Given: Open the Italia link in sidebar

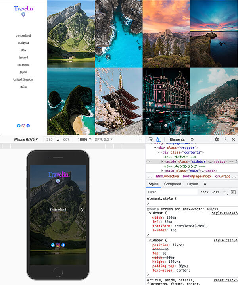Looking at the screenshot, I should click(23, 87).
